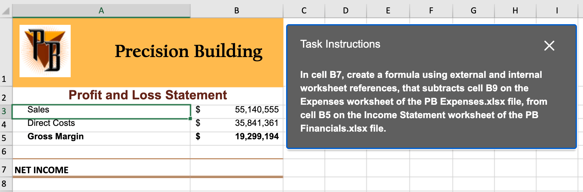Click the Sales cell
The height and width of the screenshot is (192, 583).
click(x=101, y=111)
